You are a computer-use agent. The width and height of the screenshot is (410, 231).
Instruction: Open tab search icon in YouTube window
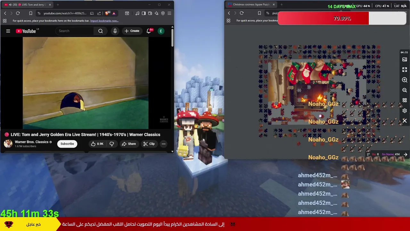pyautogui.click(x=127, y=13)
